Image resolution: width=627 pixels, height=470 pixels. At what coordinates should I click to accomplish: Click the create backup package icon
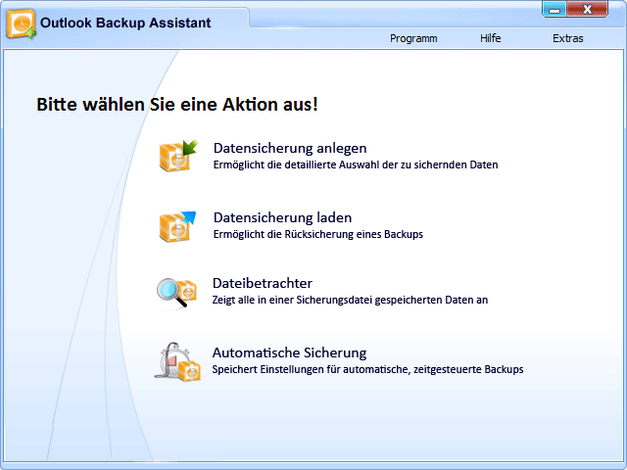tap(178, 156)
